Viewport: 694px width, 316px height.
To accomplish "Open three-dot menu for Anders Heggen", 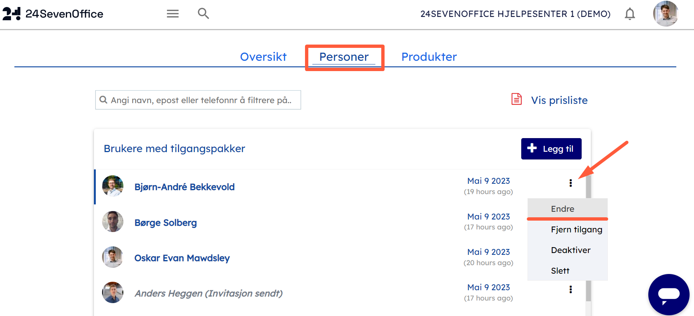I will pyautogui.click(x=571, y=289).
